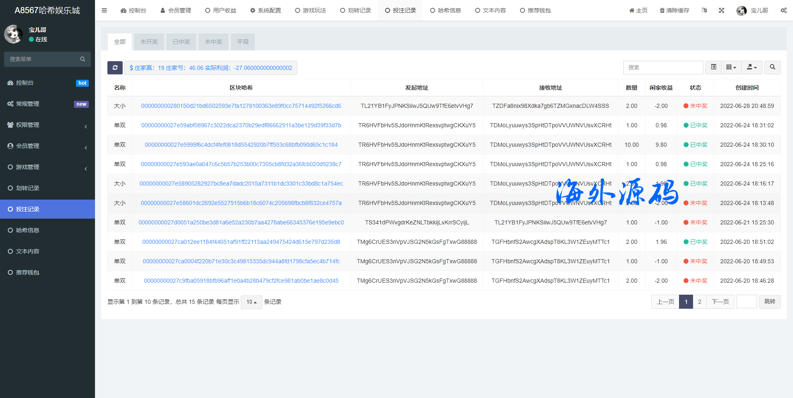Click the magnifier advanced search button
The image size is (793, 398).
click(x=772, y=67)
